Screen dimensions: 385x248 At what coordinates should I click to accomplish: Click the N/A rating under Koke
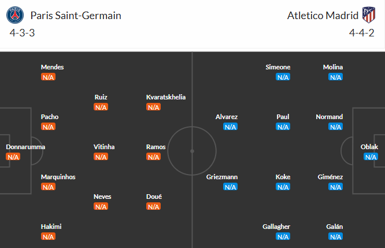(x=283, y=187)
